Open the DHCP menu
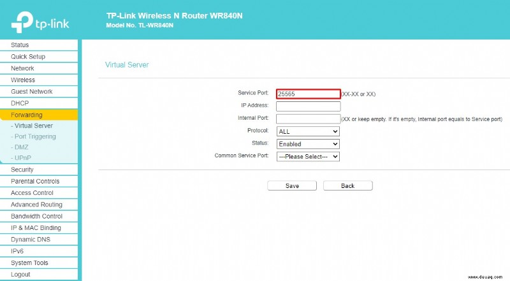 pos(39,103)
